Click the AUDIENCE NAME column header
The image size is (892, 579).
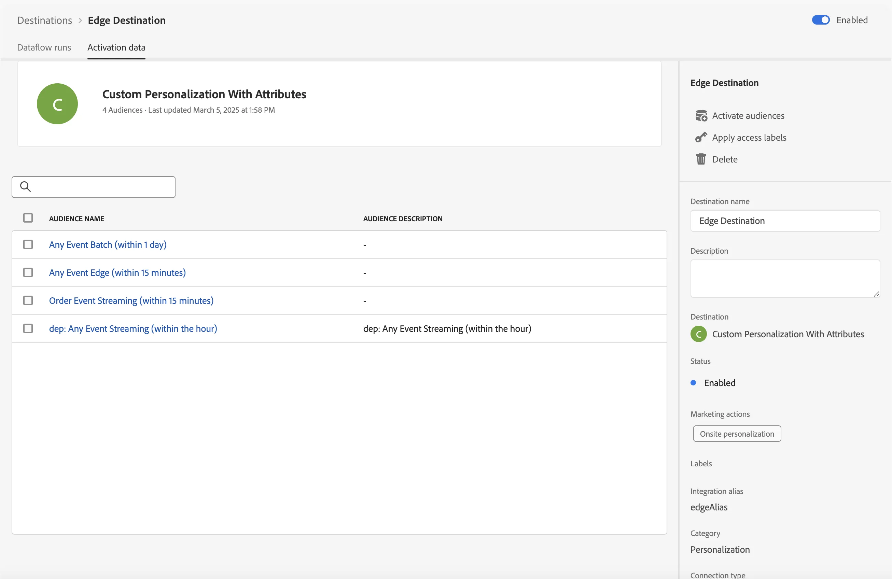[x=76, y=218]
